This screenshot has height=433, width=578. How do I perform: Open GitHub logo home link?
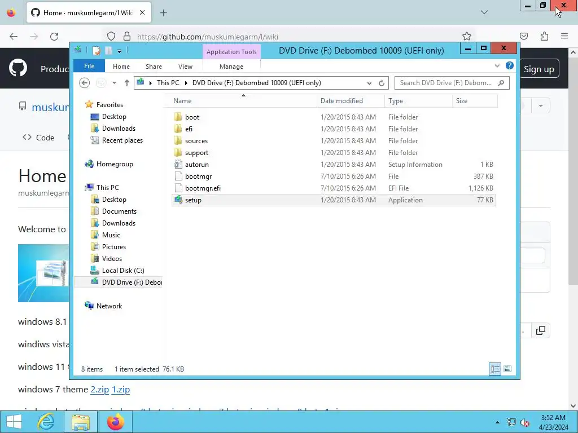(x=18, y=68)
